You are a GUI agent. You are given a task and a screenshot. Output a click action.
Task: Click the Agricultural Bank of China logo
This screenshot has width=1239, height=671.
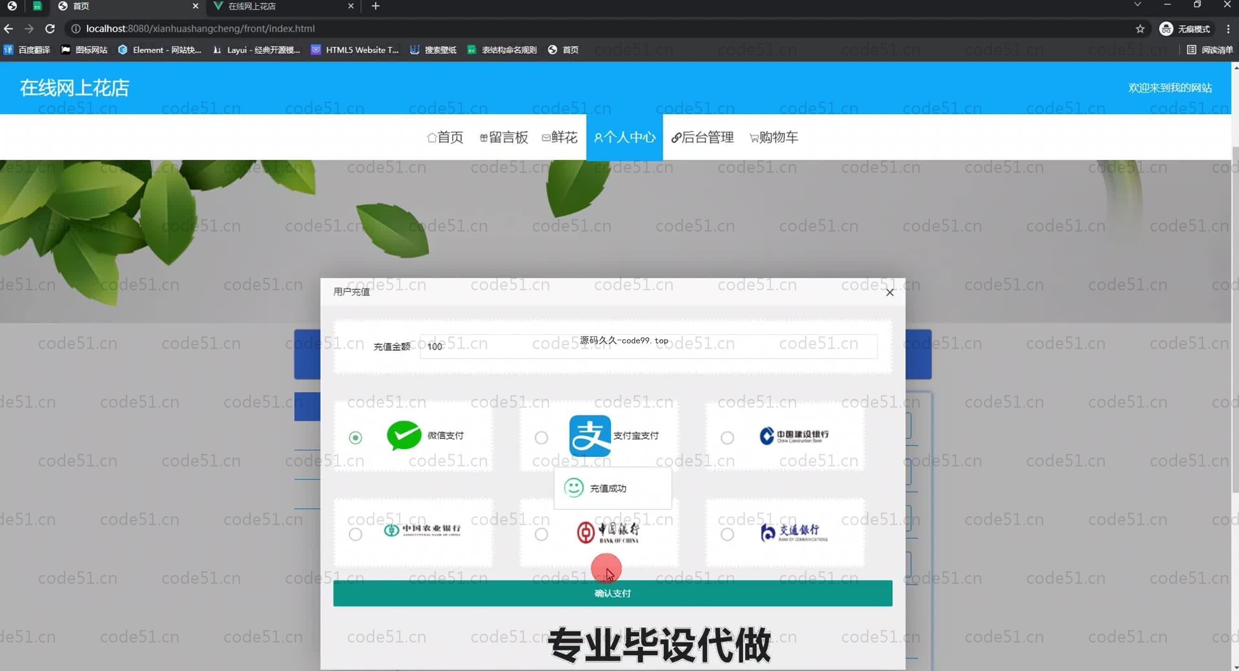point(422,530)
